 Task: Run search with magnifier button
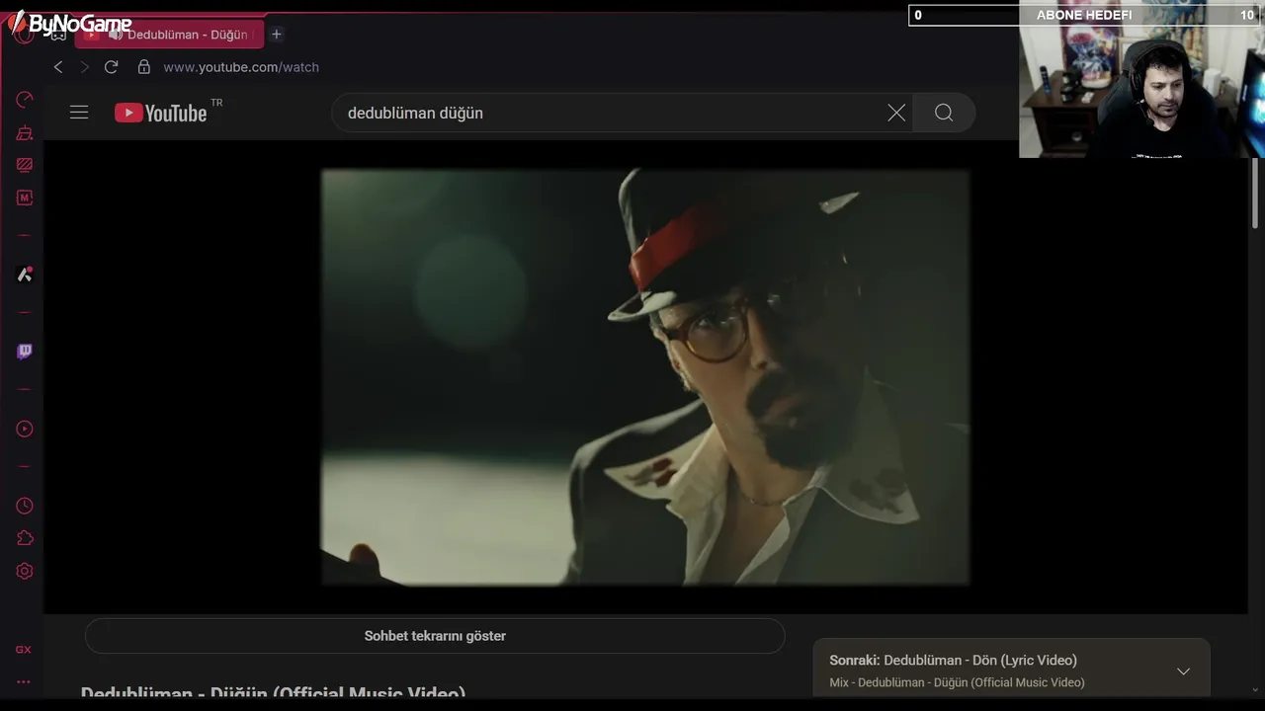point(944,113)
